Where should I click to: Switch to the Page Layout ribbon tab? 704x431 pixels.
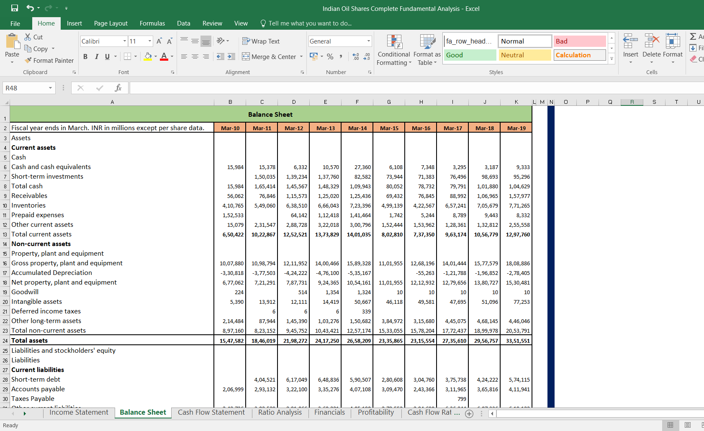tap(111, 23)
